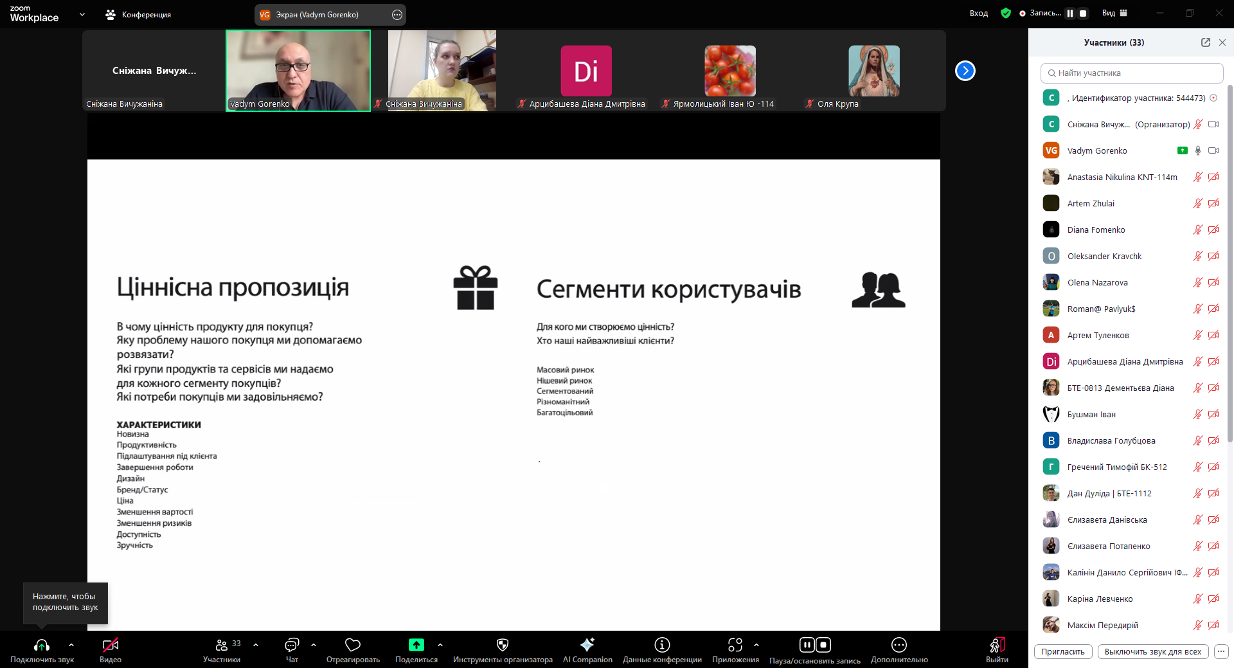Expand audio options chevron
This screenshot has width=1234, height=668.
(71, 644)
